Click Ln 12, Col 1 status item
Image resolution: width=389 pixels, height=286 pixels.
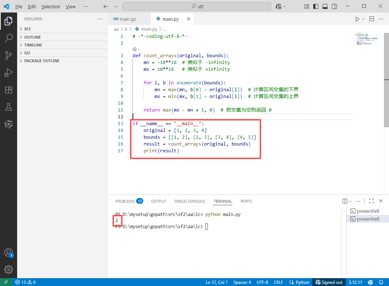click(216, 282)
